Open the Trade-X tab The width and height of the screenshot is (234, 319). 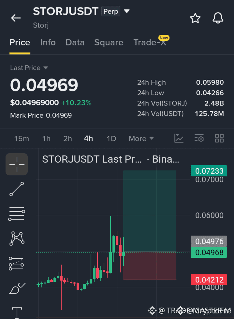coord(150,42)
